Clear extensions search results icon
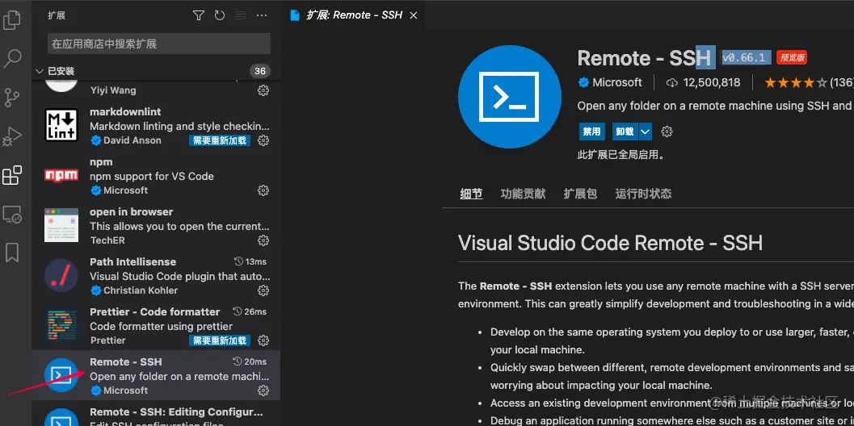The image size is (854, 426). click(240, 15)
